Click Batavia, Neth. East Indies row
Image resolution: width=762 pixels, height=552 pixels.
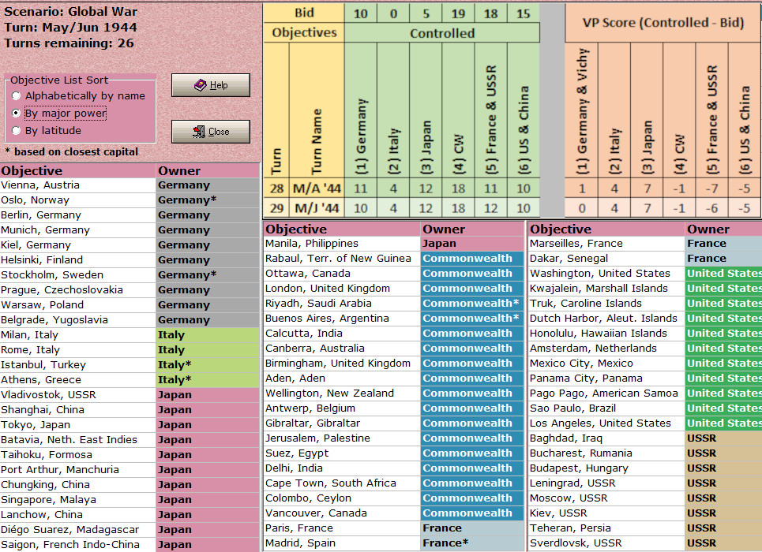click(x=130, y=440)
